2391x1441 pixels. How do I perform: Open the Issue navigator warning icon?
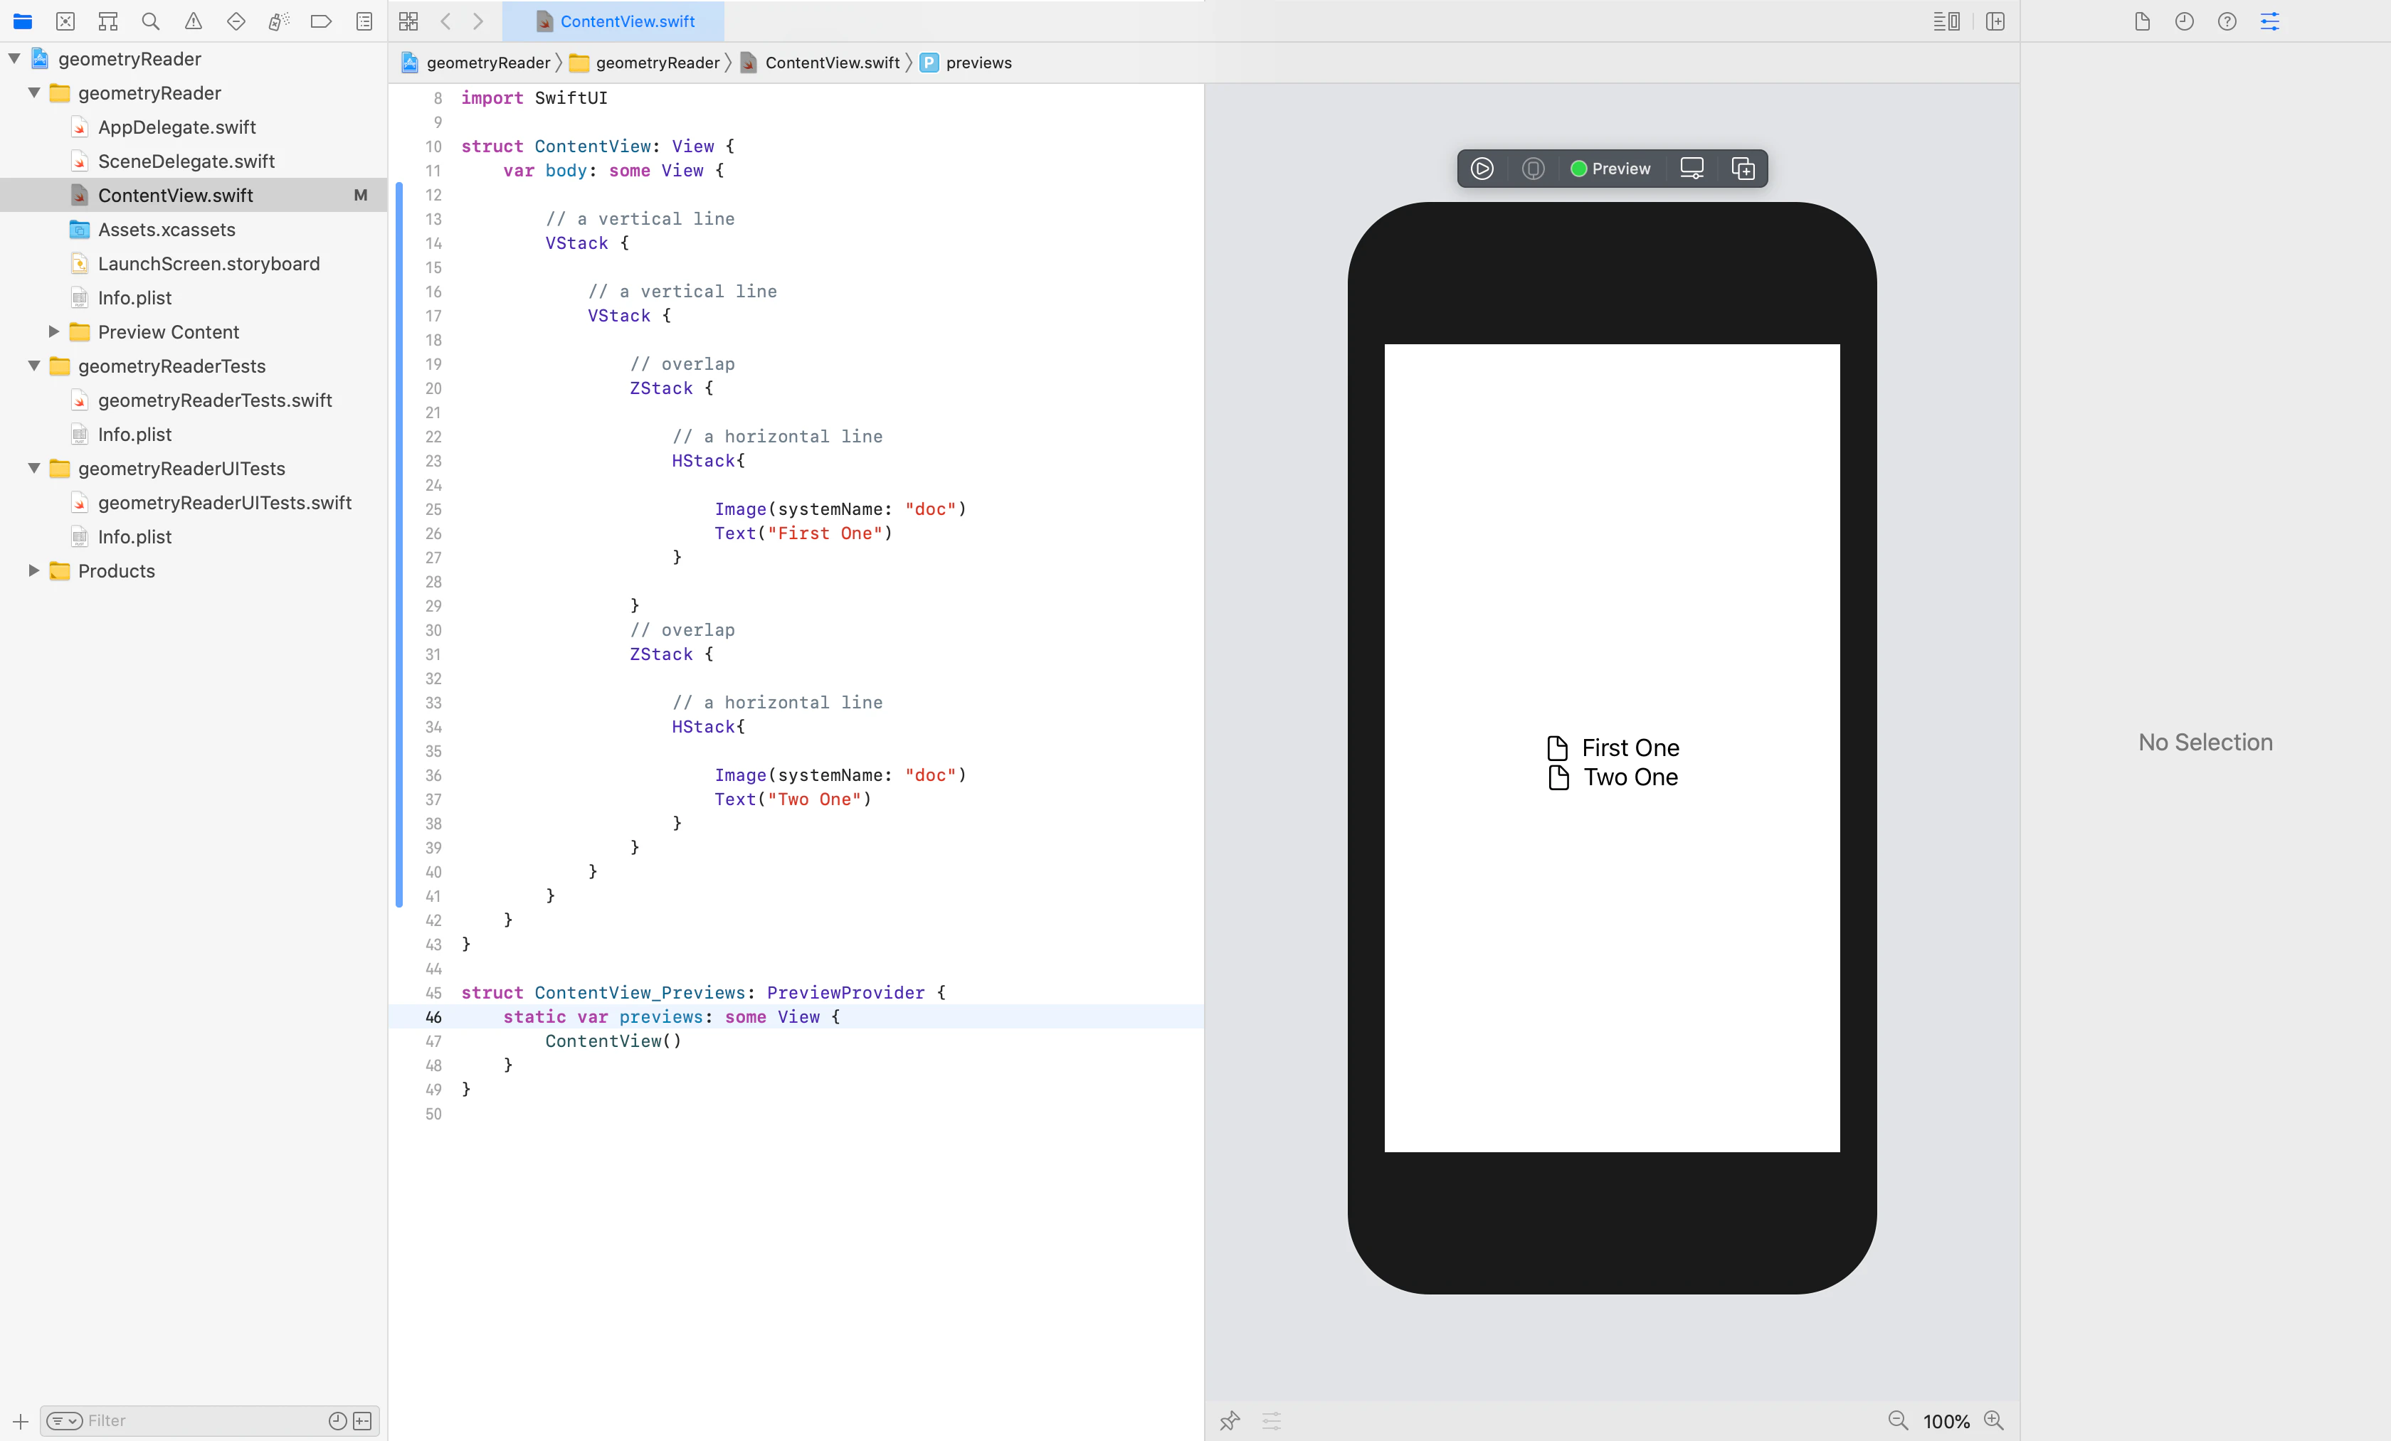point(193,21)
